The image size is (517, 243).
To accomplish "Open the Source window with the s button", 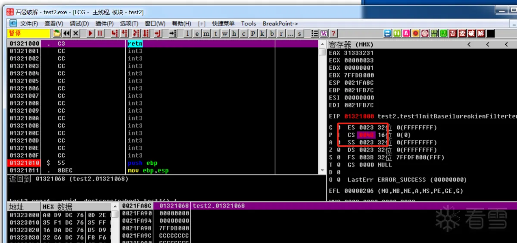I will tap(299, 33).
